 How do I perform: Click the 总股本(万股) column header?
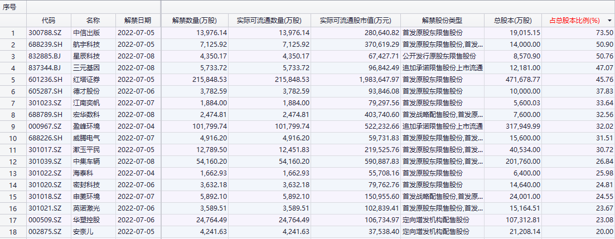(512, 21)
